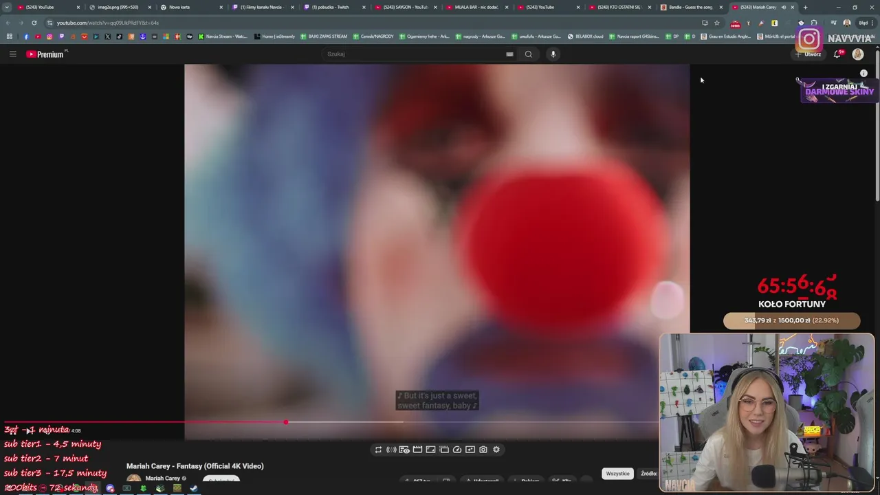Click the video title Mariah Carey - Fantasy
The image size is (880, 495).
(x=195, y=466)
